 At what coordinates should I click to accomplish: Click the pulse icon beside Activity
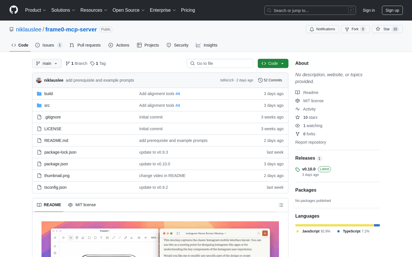(298, 109)
